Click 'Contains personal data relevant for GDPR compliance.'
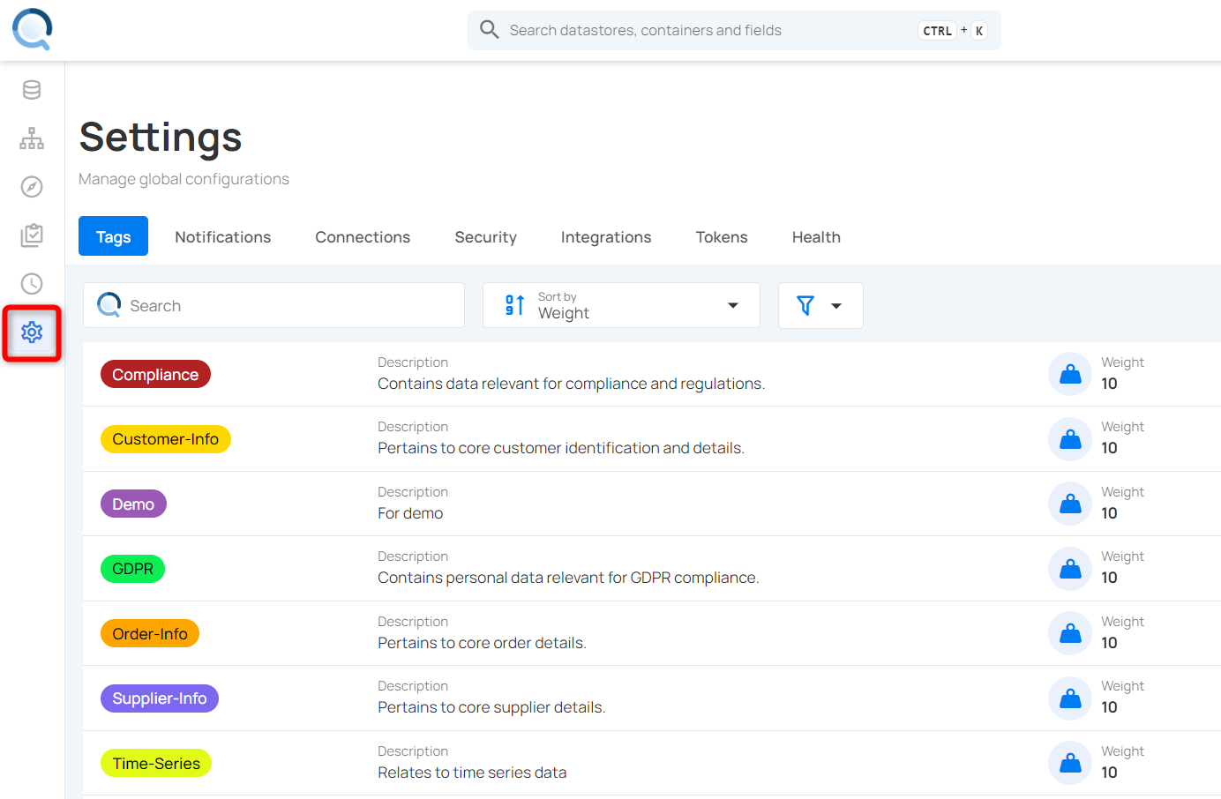The image size is (1221, 799). 568,578
